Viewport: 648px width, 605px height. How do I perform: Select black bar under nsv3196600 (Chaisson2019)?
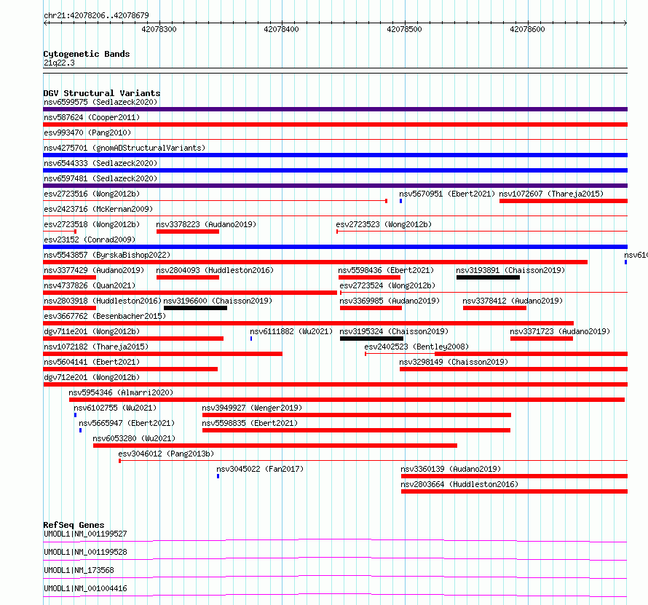pyautogui.click(x=195, y=308)
